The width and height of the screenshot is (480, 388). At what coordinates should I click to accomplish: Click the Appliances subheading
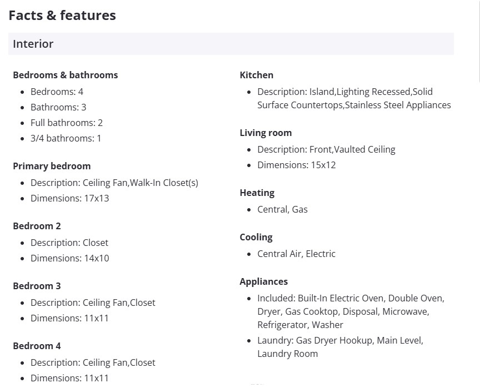coord(263,281)
